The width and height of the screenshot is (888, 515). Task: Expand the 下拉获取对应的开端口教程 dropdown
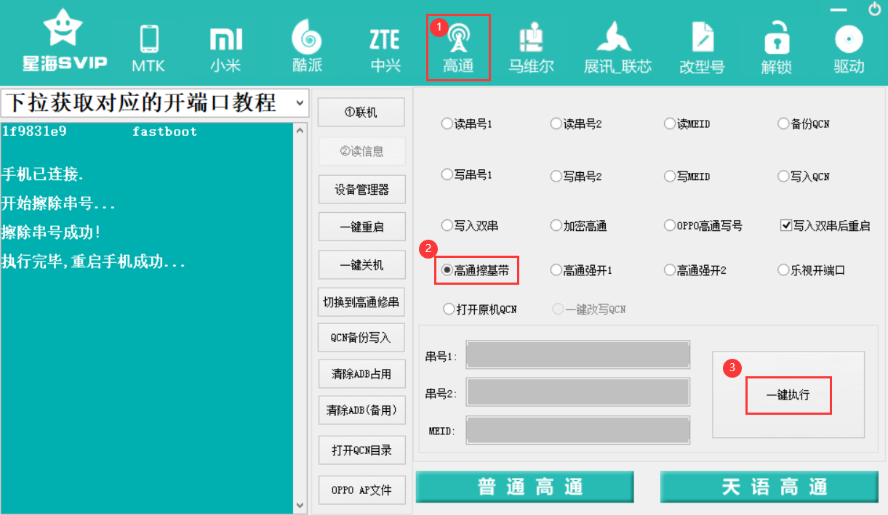pos(300,103)
